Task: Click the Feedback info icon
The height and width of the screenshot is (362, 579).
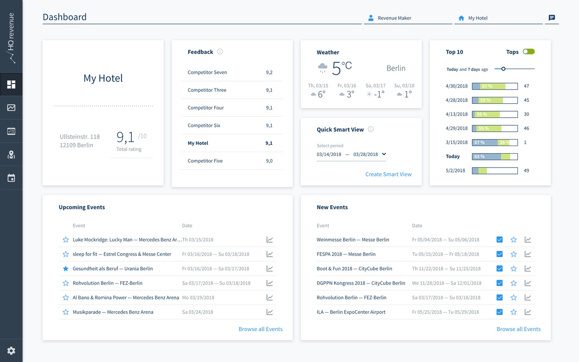Action: point(220,52)
